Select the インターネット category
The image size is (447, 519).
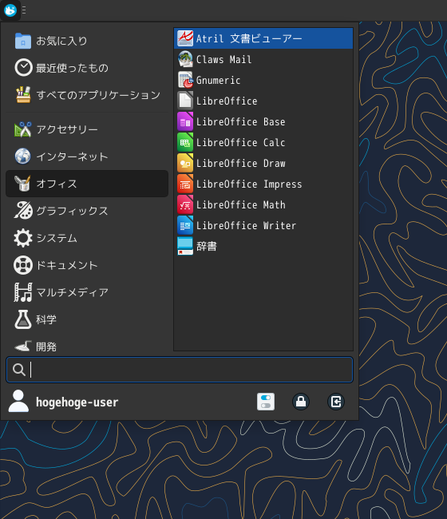tap(87, 156)
